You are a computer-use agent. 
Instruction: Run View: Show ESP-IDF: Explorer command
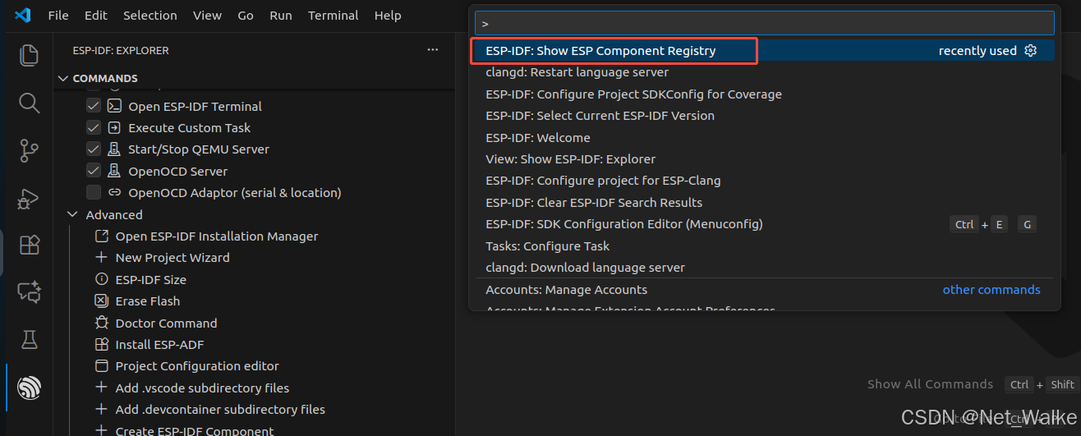(x=764, y=159)
